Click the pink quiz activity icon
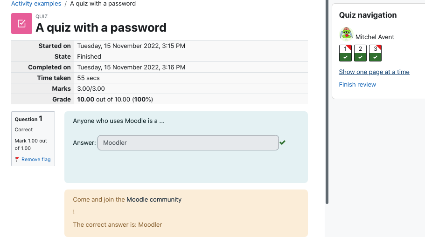Image resolution: width=425 pixels, height=237 pixels. coord(21,24)
